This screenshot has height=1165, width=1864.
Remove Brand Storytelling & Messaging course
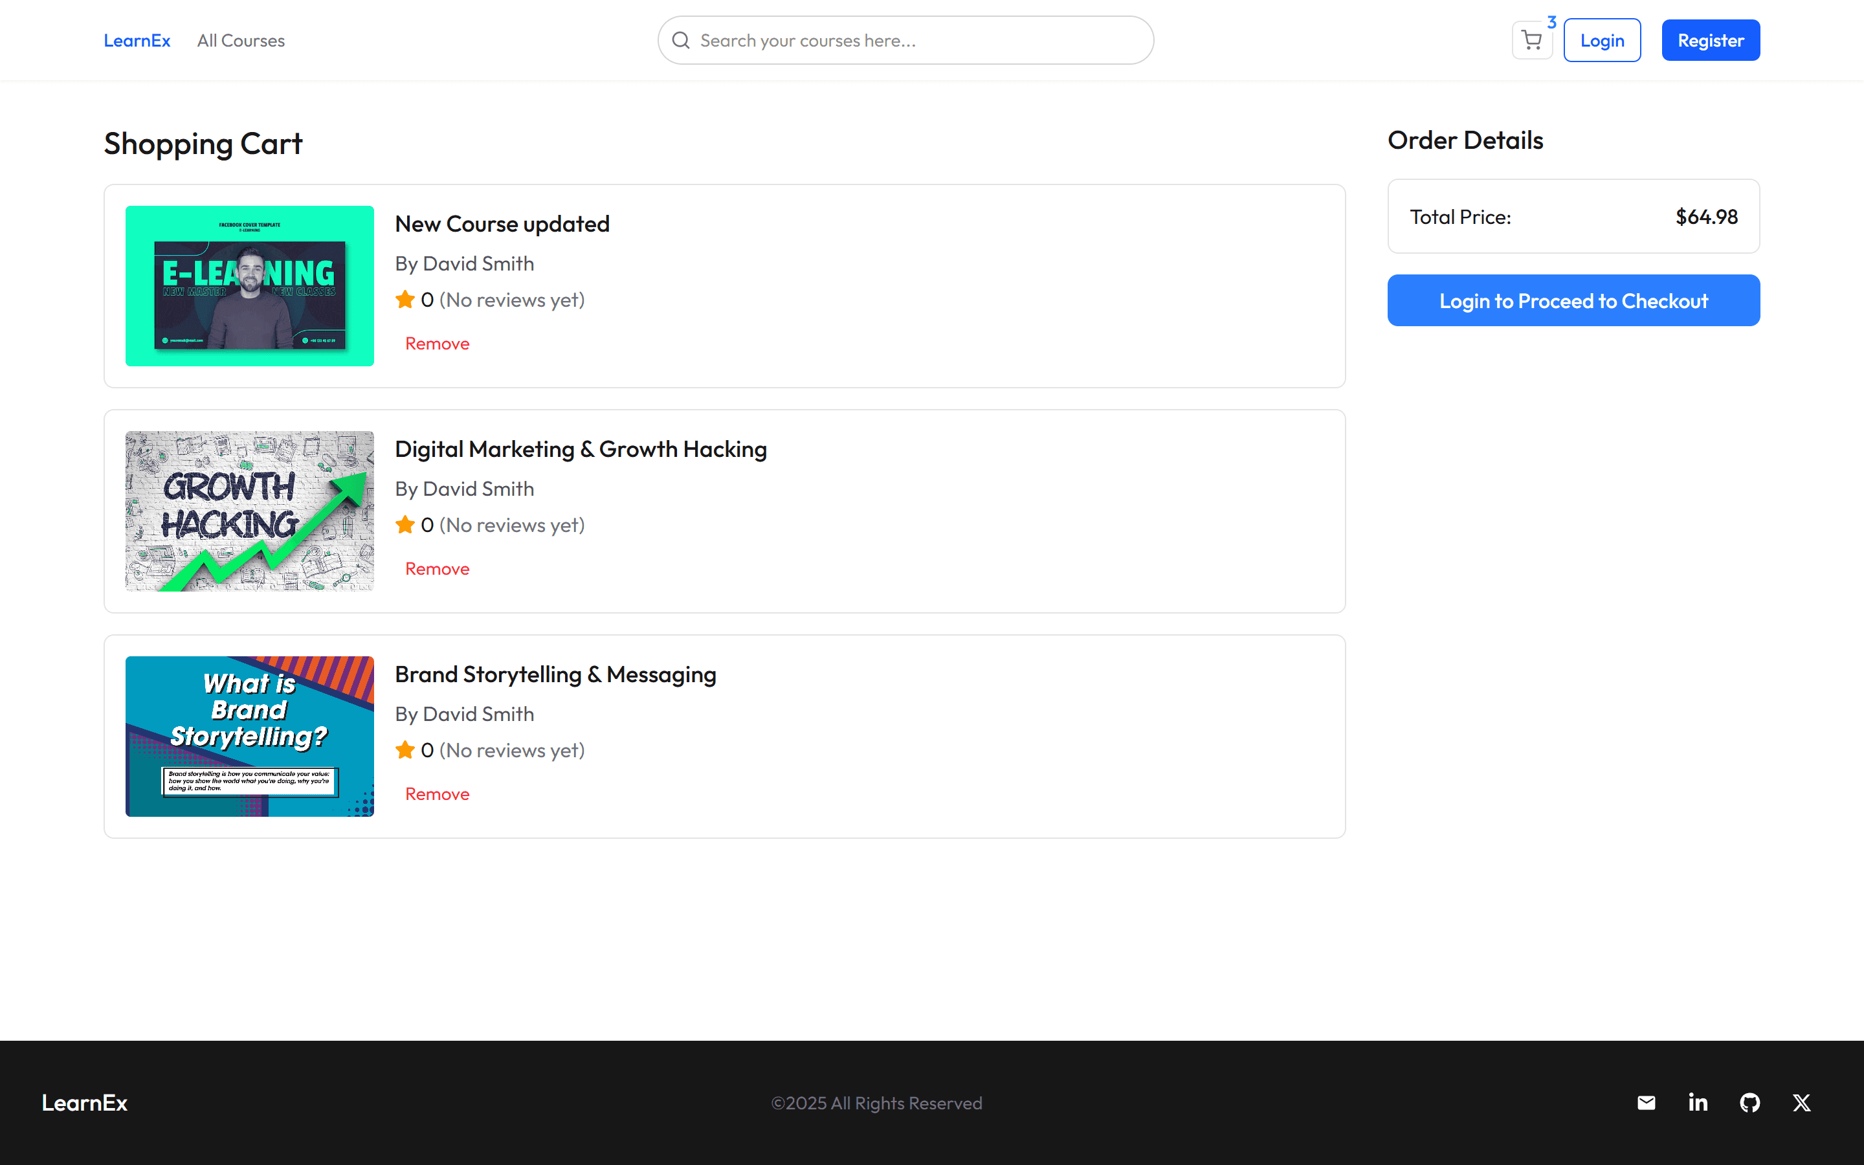(x=437, y=793)
